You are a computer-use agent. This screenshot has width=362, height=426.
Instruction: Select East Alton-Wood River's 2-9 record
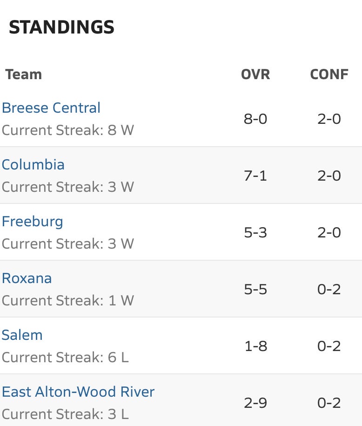[x=255, y=403]
